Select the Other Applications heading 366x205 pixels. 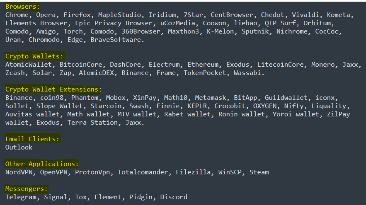[42, 164]
